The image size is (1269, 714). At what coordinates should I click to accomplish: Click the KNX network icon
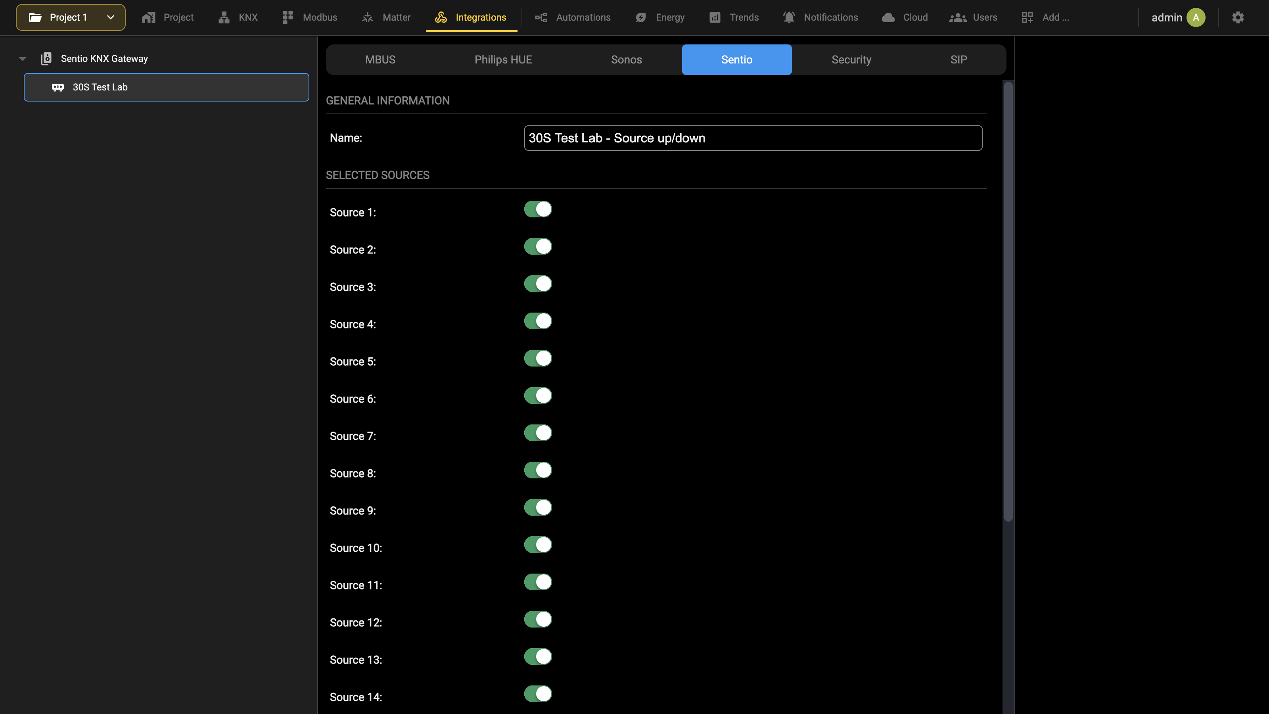(224, 17)
